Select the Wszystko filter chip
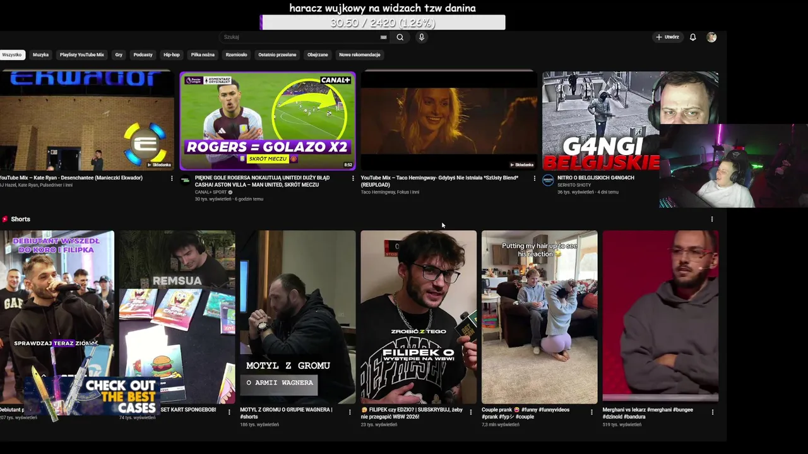The width and height of the screenshot is (808, 454). (11, 55)
